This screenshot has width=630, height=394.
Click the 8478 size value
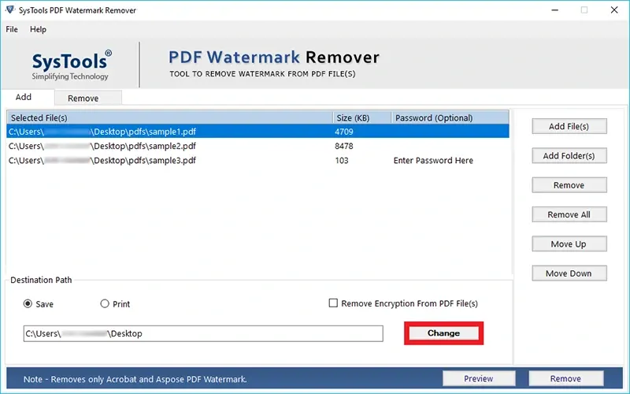point(344,146)
